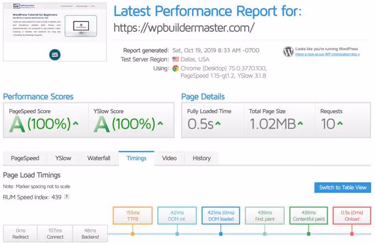Click the Requests count 10

click(x=328, y=124)
